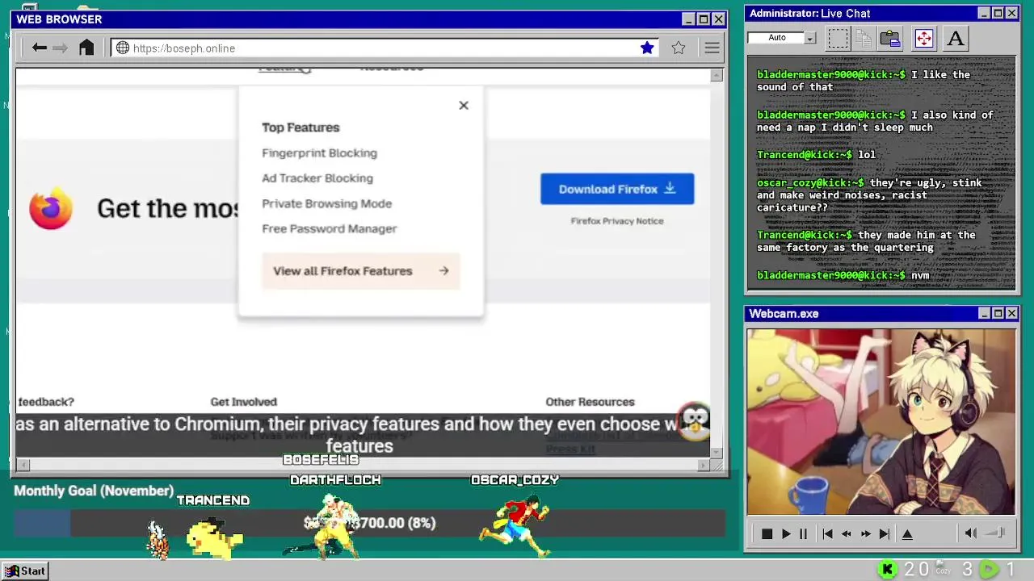
Task: Click the rewind button in Webcam.exe
Action: pos(846,533)
